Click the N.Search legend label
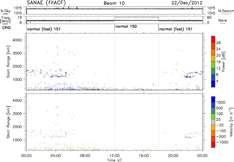Viewport: 234px width, 162px height. [x=226, y=11]
